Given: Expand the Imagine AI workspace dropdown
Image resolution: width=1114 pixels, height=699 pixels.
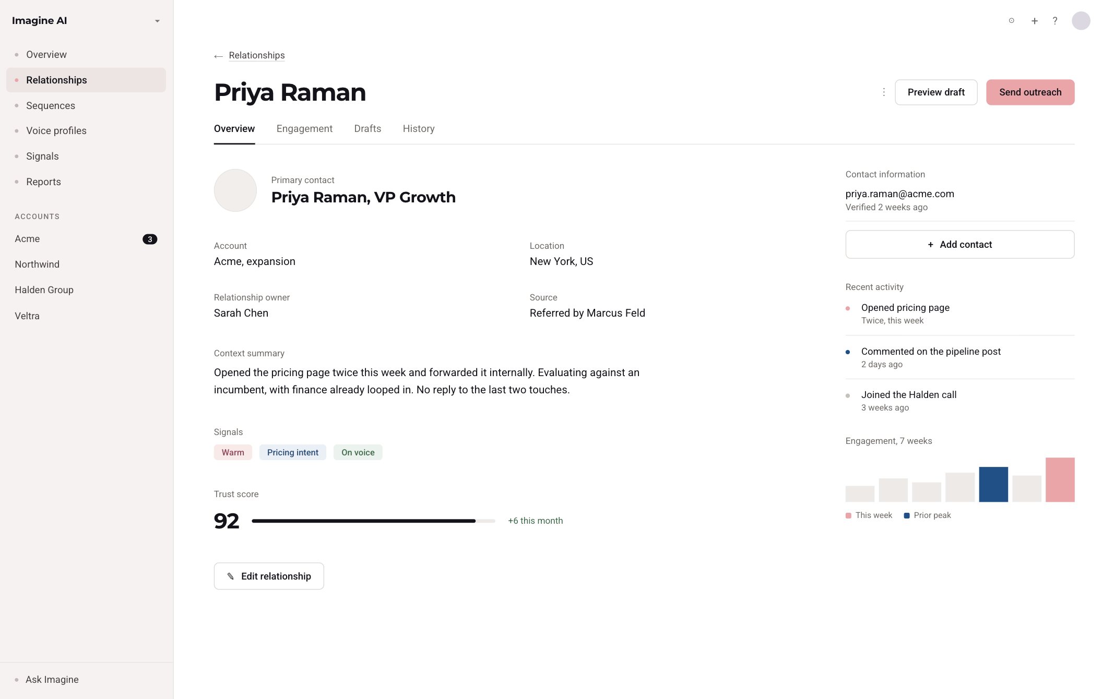Looking at the screenshot, I should (x=157, y=21).
